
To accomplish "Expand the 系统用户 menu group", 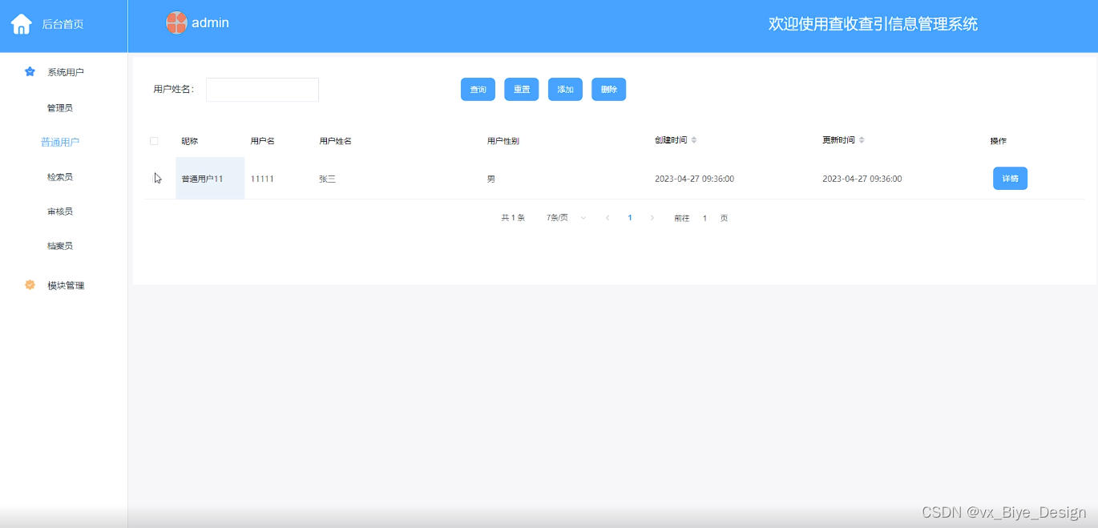I will coord(64,72).
